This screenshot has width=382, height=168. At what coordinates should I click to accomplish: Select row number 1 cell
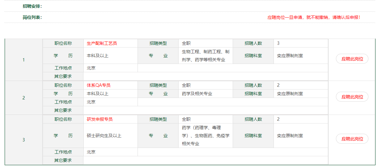[23, 60]
